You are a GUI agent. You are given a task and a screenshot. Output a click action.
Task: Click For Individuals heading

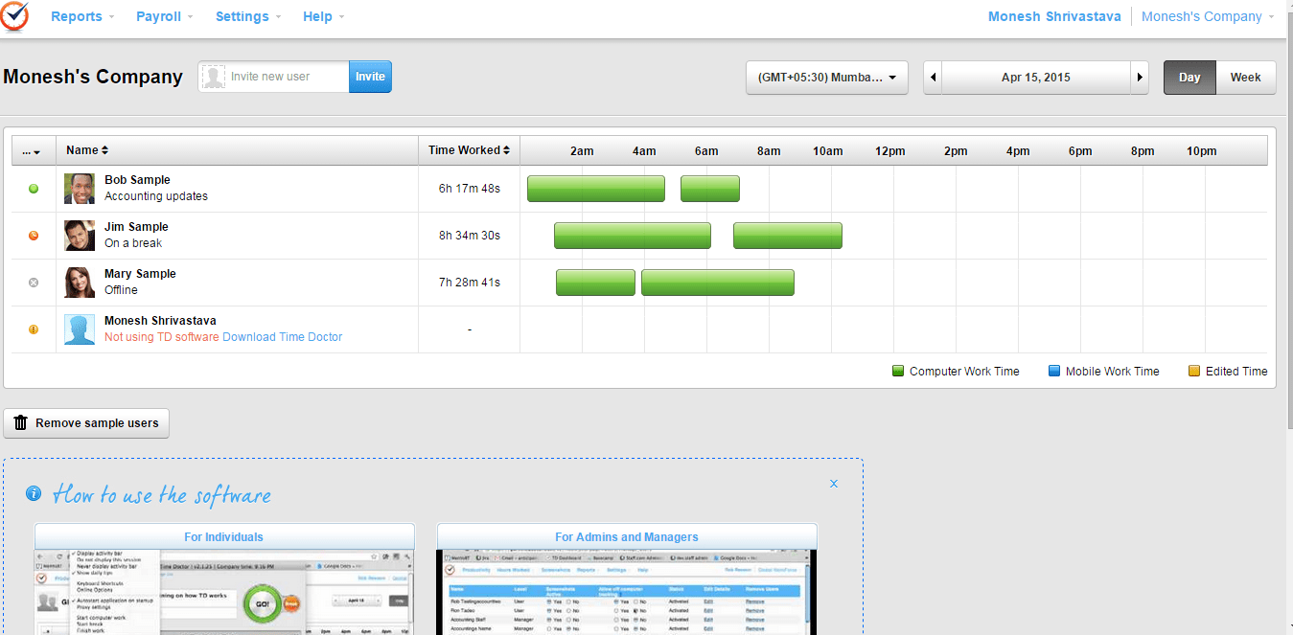click(223, 537)
